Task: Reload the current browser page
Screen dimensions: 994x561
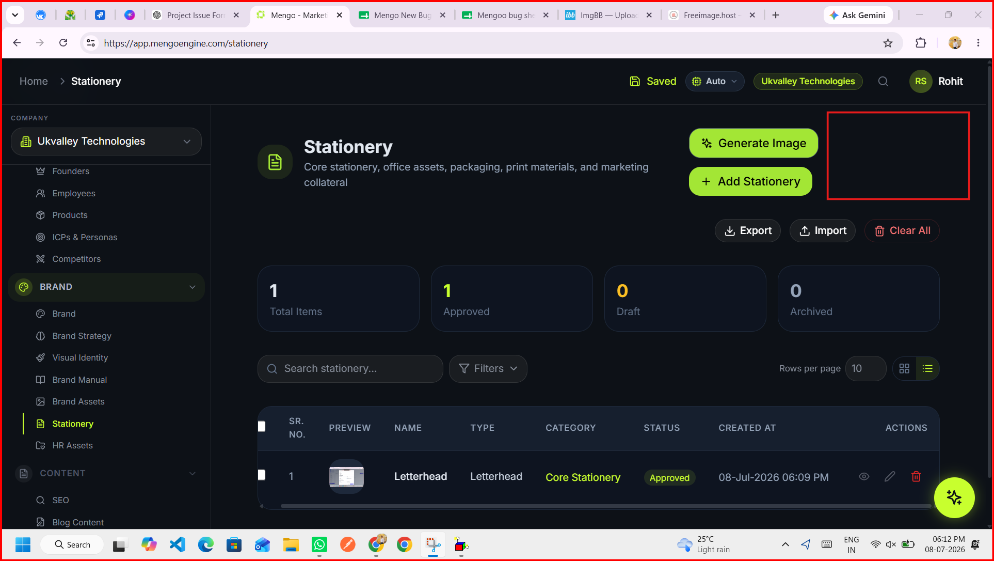Action: point(63,43)
